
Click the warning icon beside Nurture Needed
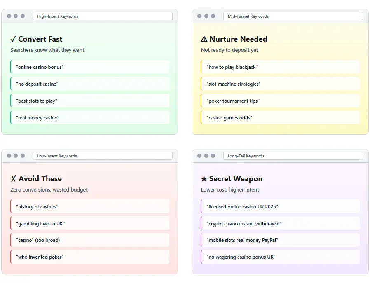point(204,39)
